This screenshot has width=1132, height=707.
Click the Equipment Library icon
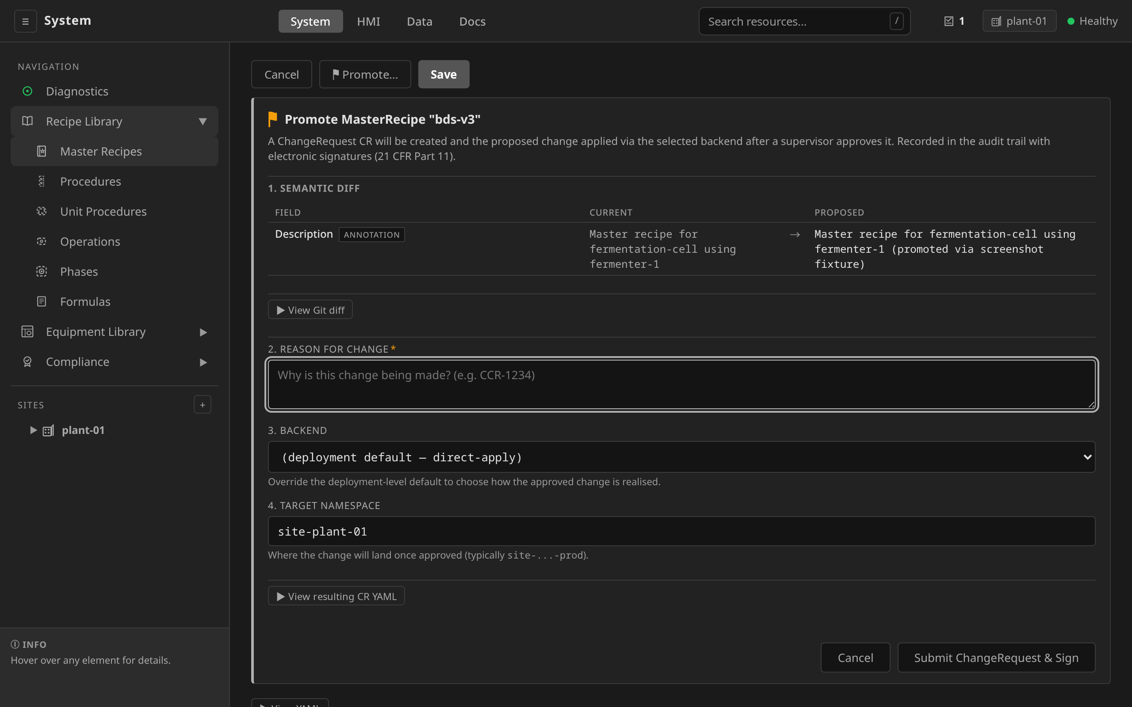[x=27, y=331]
